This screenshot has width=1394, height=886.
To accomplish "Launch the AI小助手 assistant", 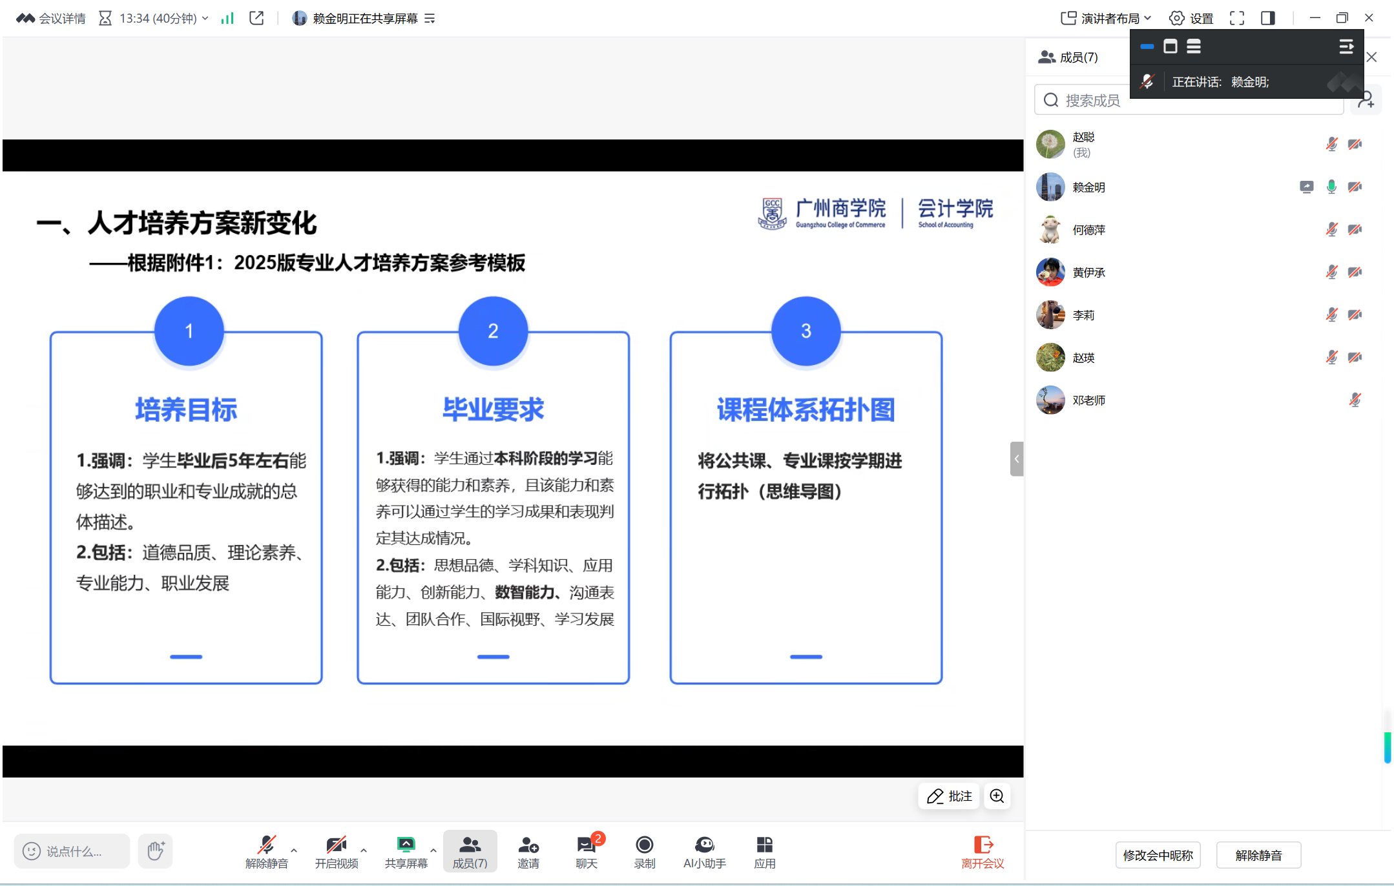I will (703, 851).
